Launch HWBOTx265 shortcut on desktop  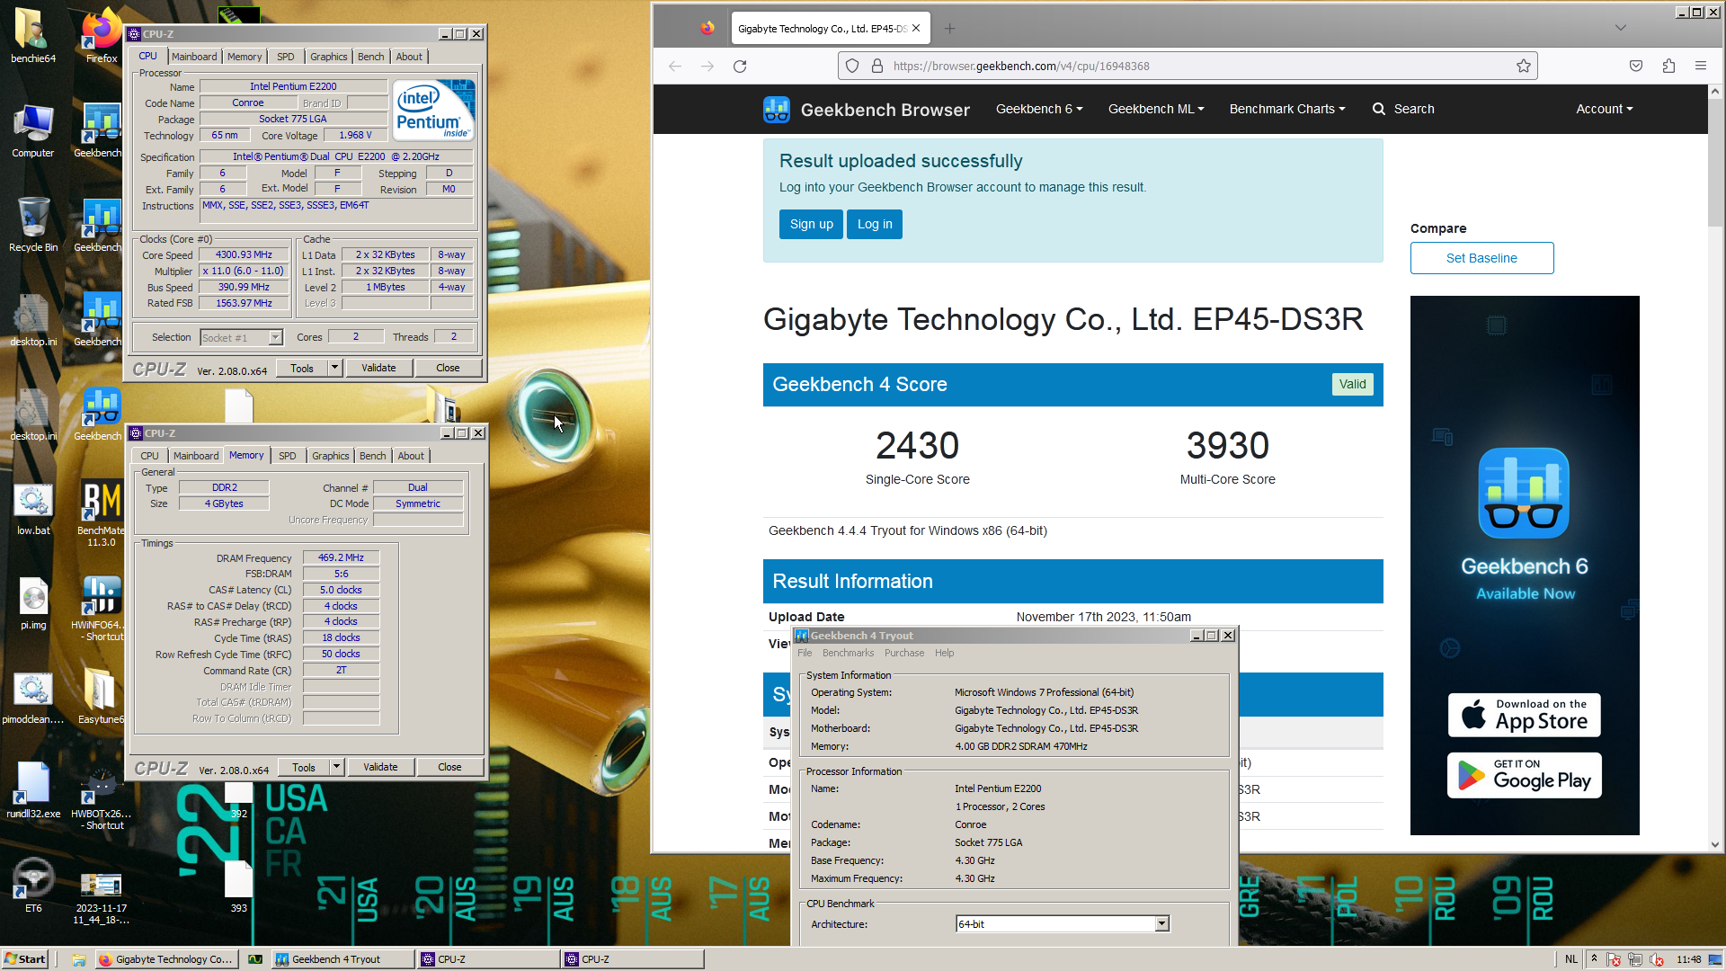click(101, 797)
